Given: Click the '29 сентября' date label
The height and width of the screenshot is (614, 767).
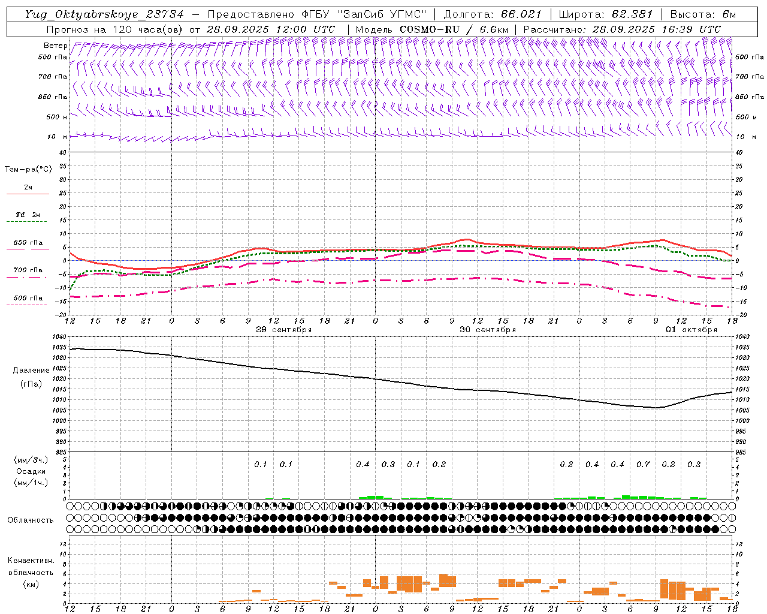Looking at the screenshot, I should (284, 330).
